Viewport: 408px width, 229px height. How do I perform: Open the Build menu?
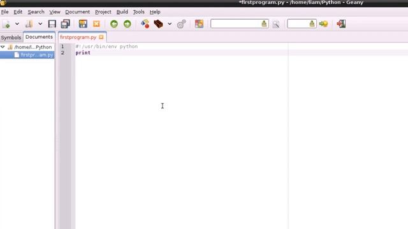click(122, 12)
